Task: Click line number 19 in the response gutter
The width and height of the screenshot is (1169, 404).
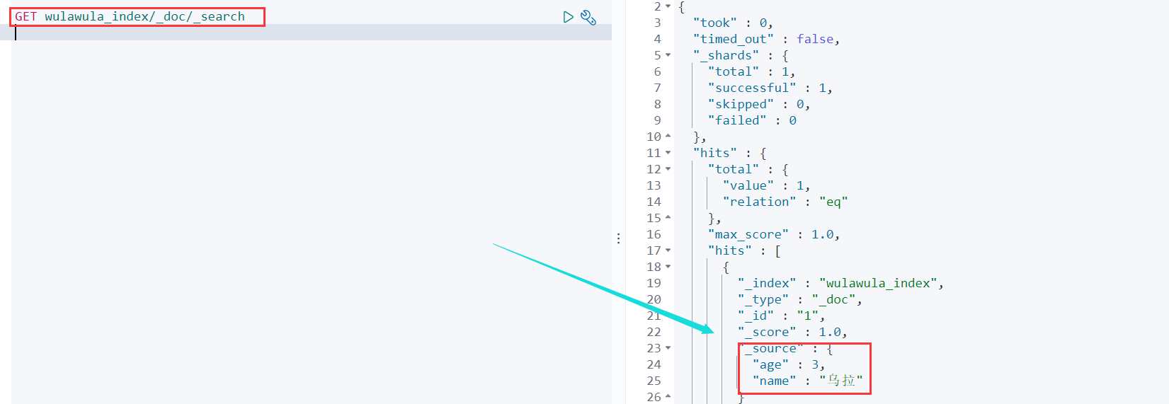Action: click(654, 283)
